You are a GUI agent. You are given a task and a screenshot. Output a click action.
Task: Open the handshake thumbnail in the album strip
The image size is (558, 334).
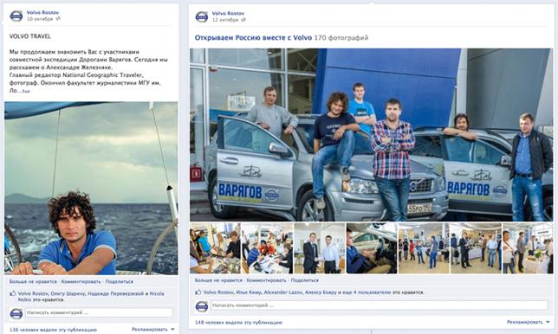(x=319, y=248)
